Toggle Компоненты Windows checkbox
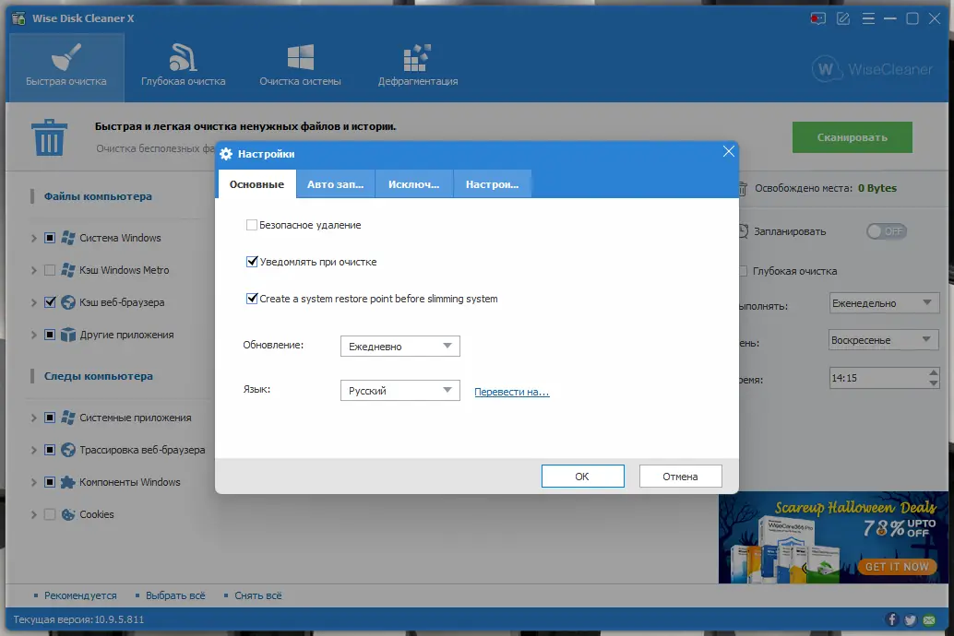 (50, 482)
